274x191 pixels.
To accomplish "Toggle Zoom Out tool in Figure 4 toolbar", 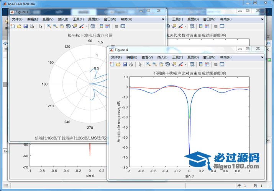I will [x=155, y=64].
